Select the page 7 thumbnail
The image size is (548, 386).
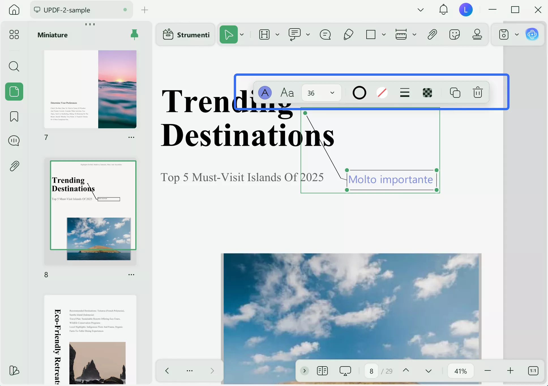coord(90,89)
